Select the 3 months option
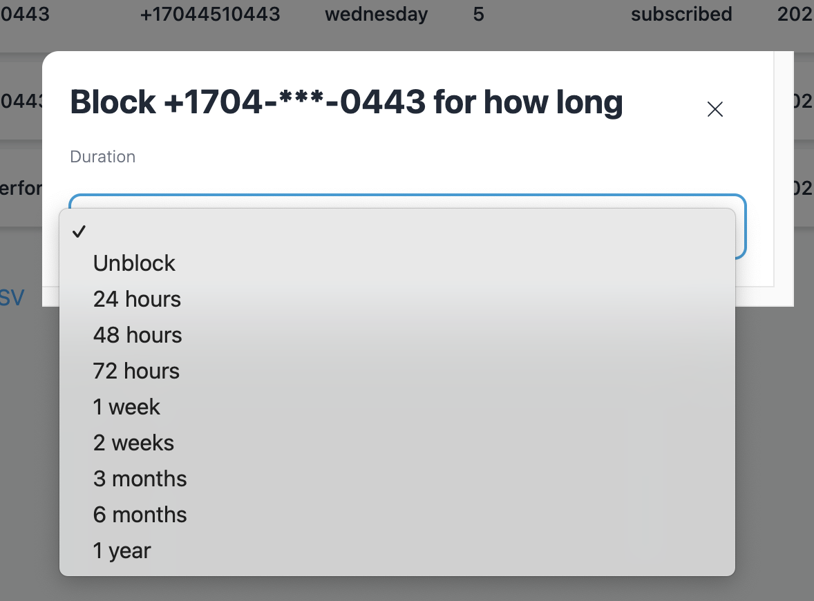 140,479
